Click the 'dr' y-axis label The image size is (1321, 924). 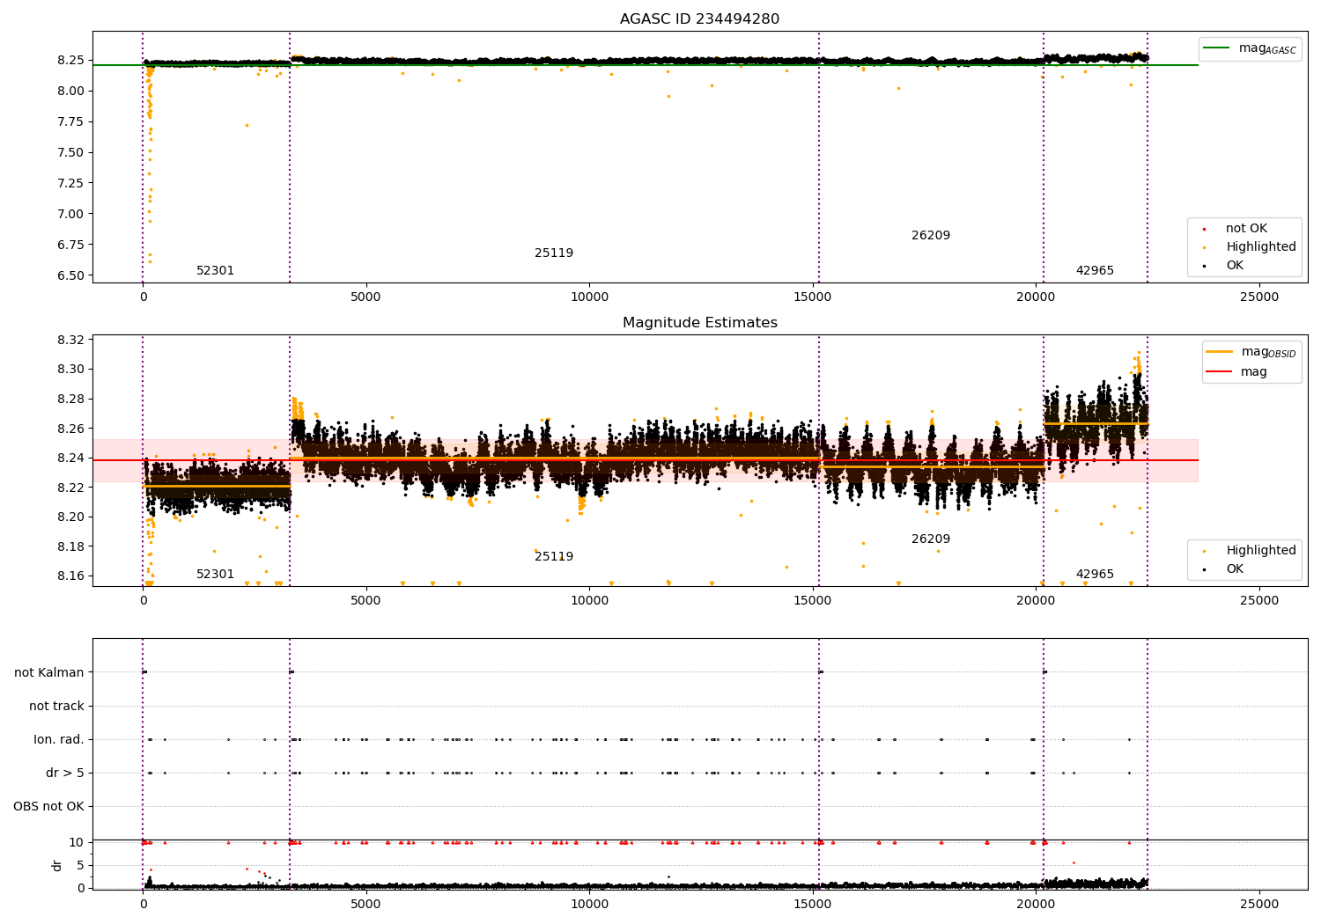pyautogui.click(x=57, y=865)
